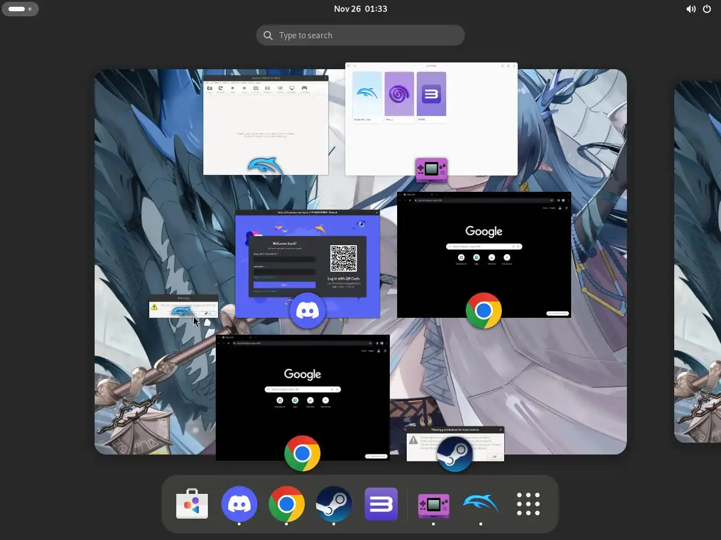721x540 pixels.
Task: Click Flycast spiral card in library window
Action: coord(399,97)
